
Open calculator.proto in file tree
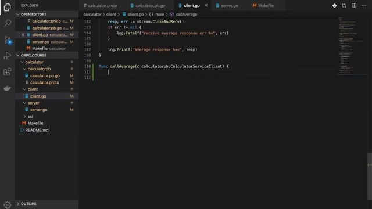(x=46, y=82)
